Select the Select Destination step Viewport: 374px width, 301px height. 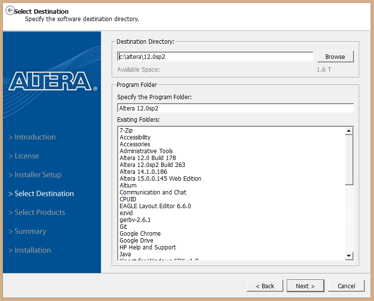tap(41, 193)
